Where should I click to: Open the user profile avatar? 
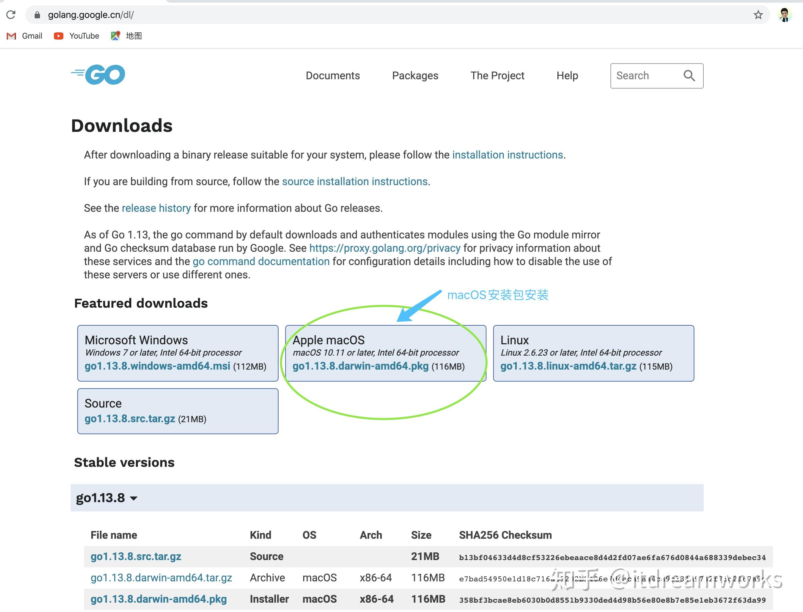pyautogui.click(x=784, y=15)
